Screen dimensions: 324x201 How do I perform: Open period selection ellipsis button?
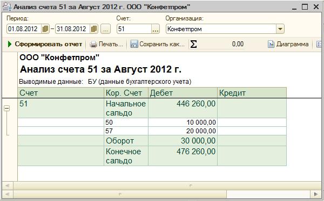pyautogui.click(x=106, y=29)
